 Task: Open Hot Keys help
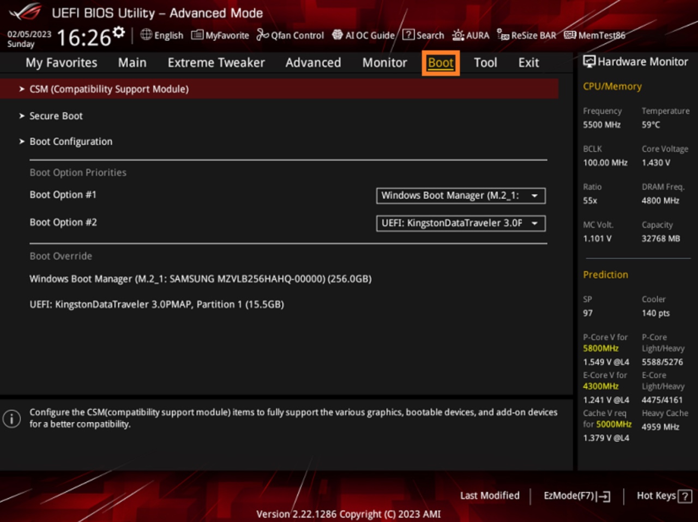click(664, 496)
